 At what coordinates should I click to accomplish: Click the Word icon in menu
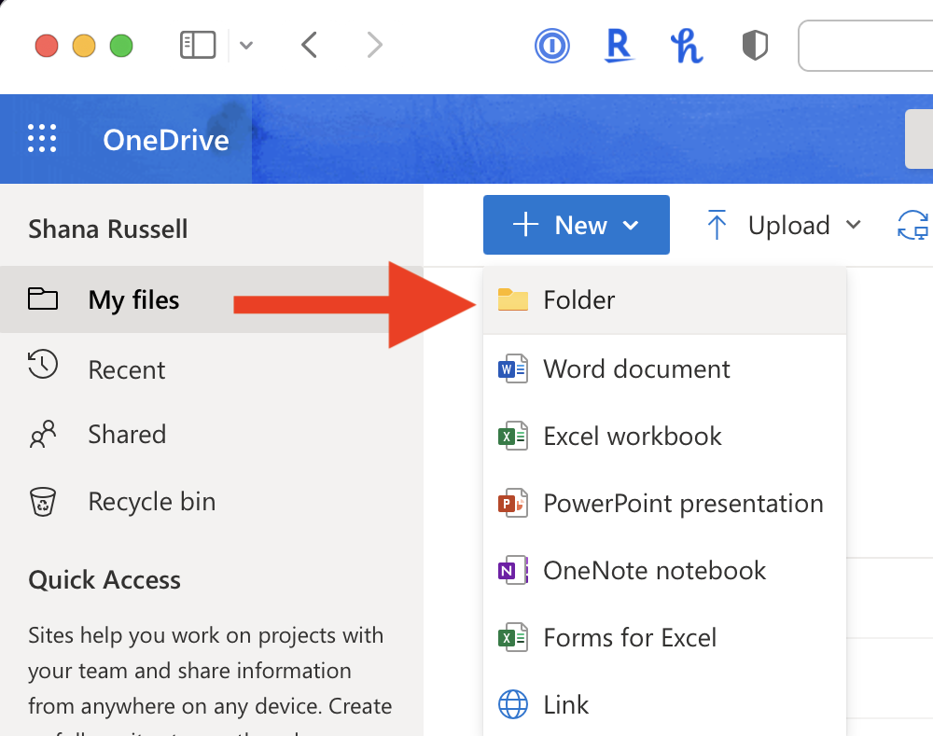[513, 368]
